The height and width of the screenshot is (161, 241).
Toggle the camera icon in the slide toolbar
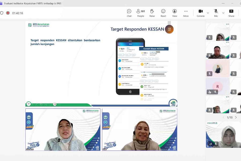click(x=55, y=104)
